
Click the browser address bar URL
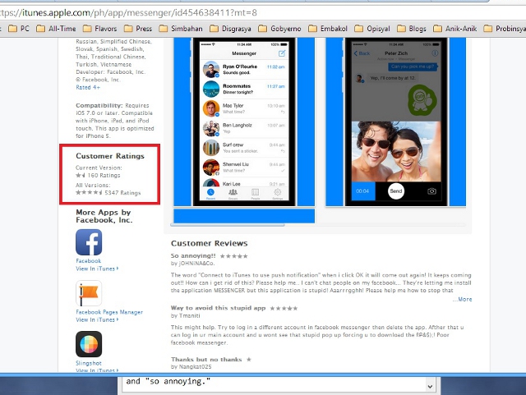point(128,13)
